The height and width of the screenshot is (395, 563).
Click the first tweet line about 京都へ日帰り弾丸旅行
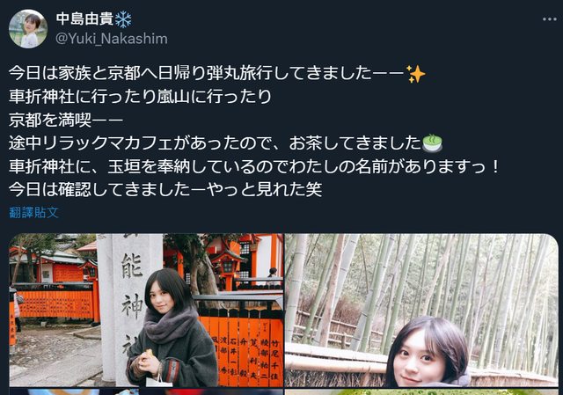217,74
